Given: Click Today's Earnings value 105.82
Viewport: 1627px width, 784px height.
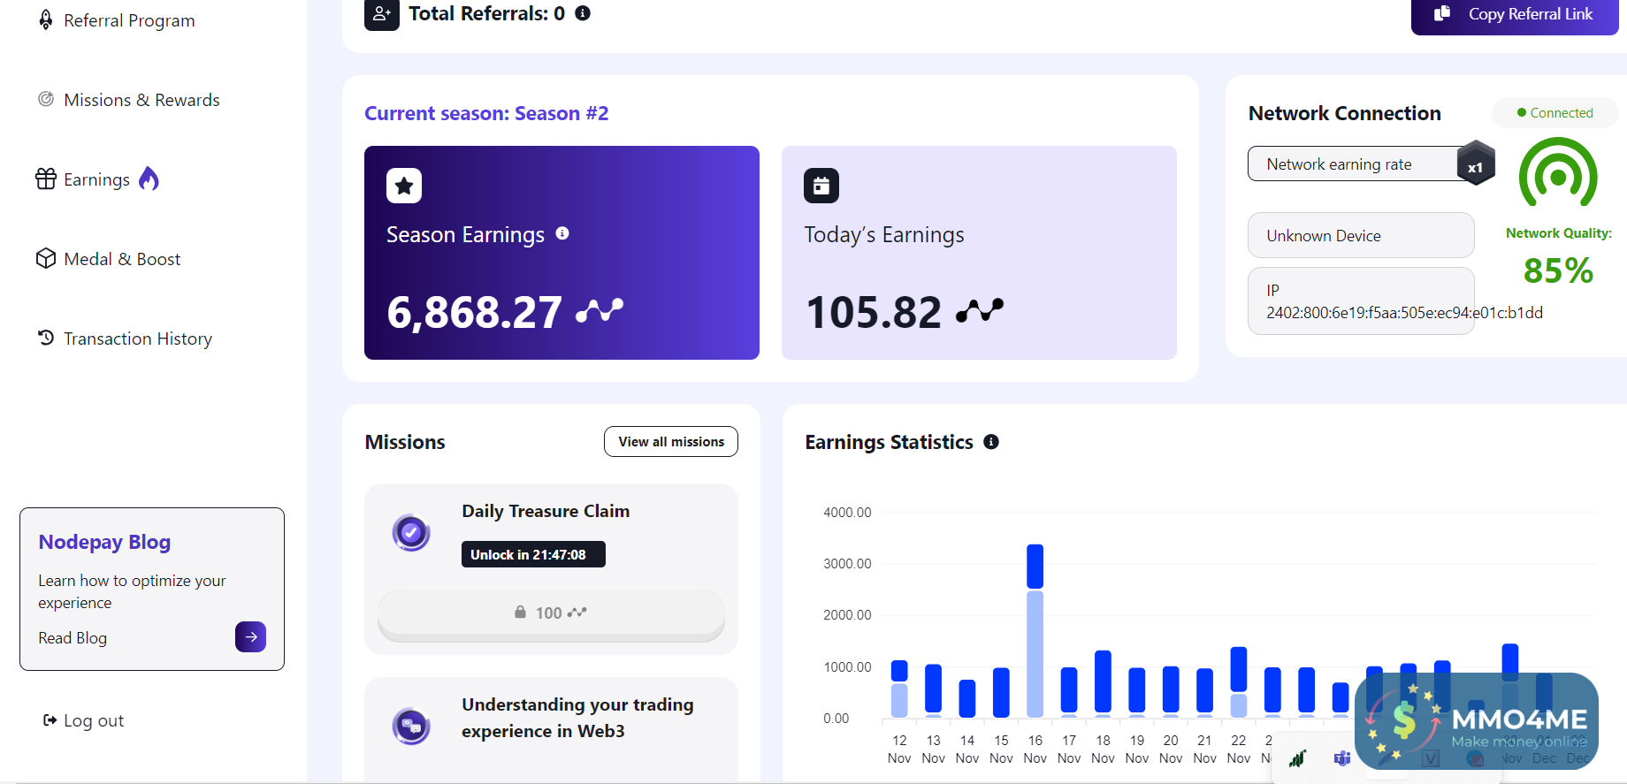Looking at the screenshot, I should click(874, 312).
